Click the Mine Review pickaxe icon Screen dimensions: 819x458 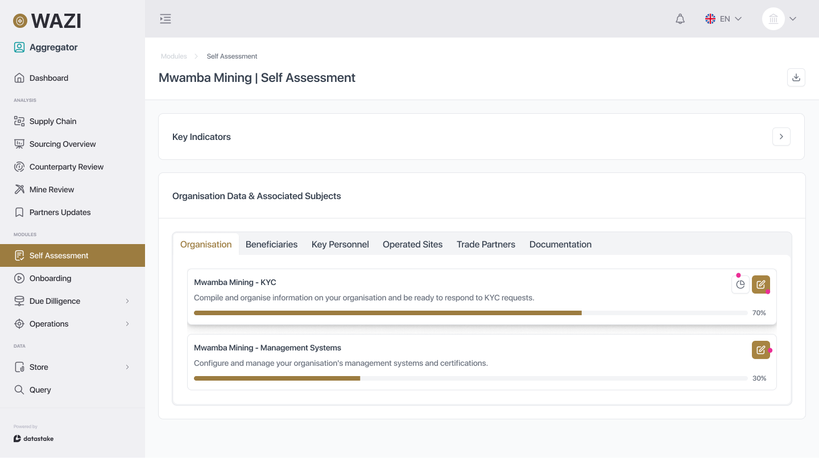click(19, 189)
